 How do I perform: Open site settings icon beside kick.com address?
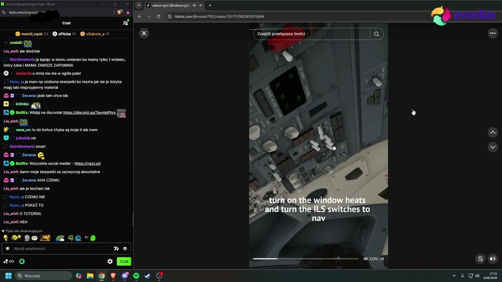click(x=4, y=12)
